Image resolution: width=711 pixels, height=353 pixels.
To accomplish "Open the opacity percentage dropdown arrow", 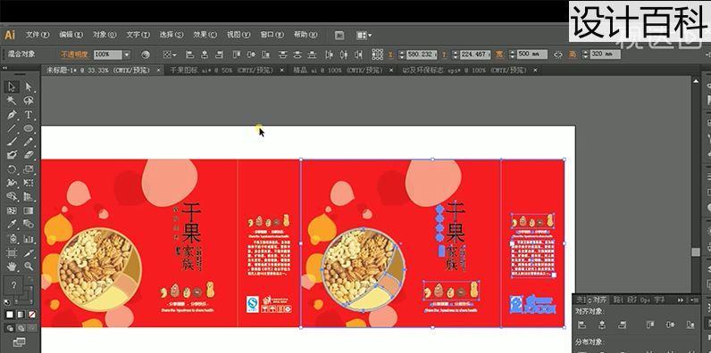I will point(127,54).
